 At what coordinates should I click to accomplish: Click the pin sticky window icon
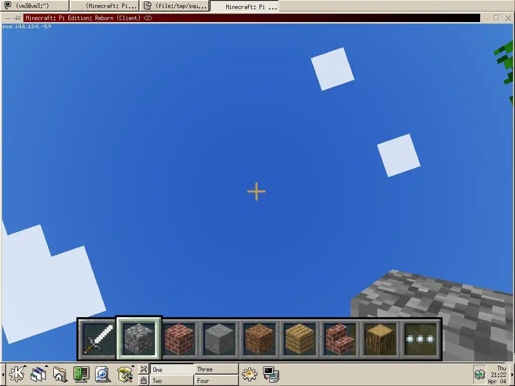[x=17, y=18]
